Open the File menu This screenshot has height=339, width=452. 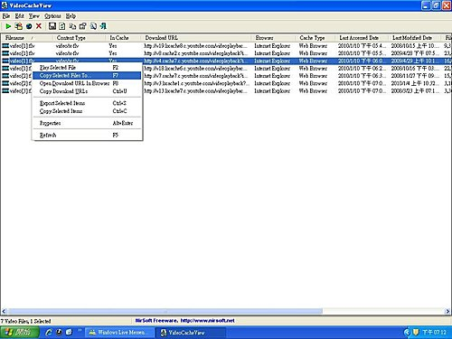pos(6,16)
